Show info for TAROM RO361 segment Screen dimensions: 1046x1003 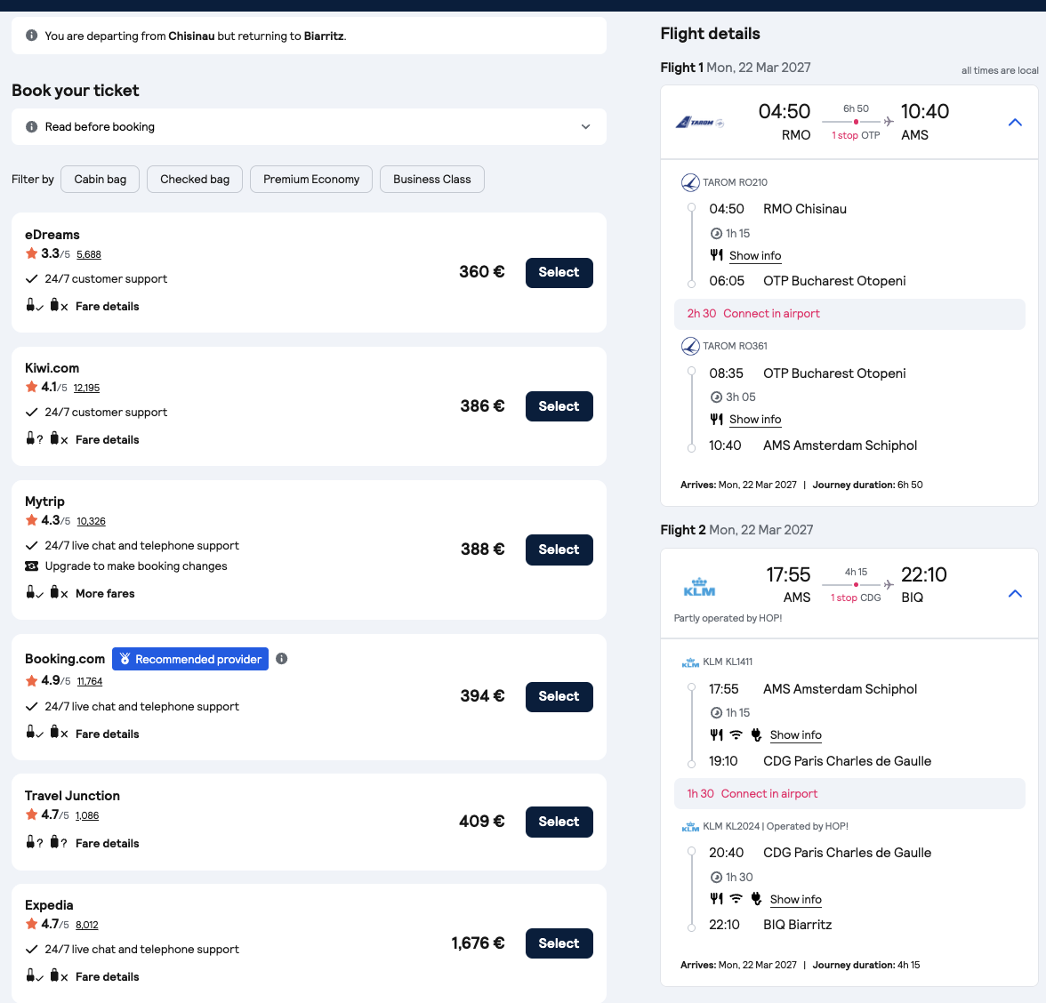click(x=755, y=420)
